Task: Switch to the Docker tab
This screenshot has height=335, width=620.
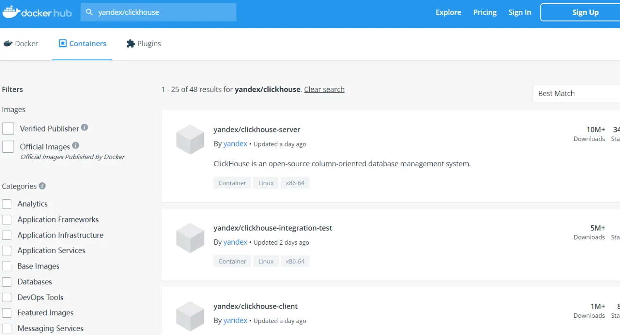Action: (21, 43)
